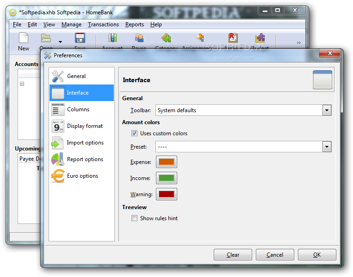353x277 pixels.
Task: Click the New file icon in HomeBank toolbar
Action: [24, 38]
